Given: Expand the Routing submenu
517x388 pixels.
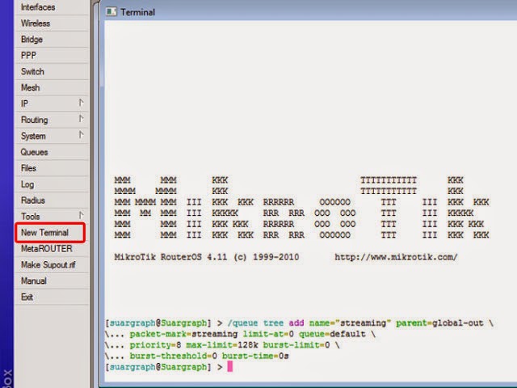Looking at the screenshot, I should pyautogui.click(x=52, y=120).
